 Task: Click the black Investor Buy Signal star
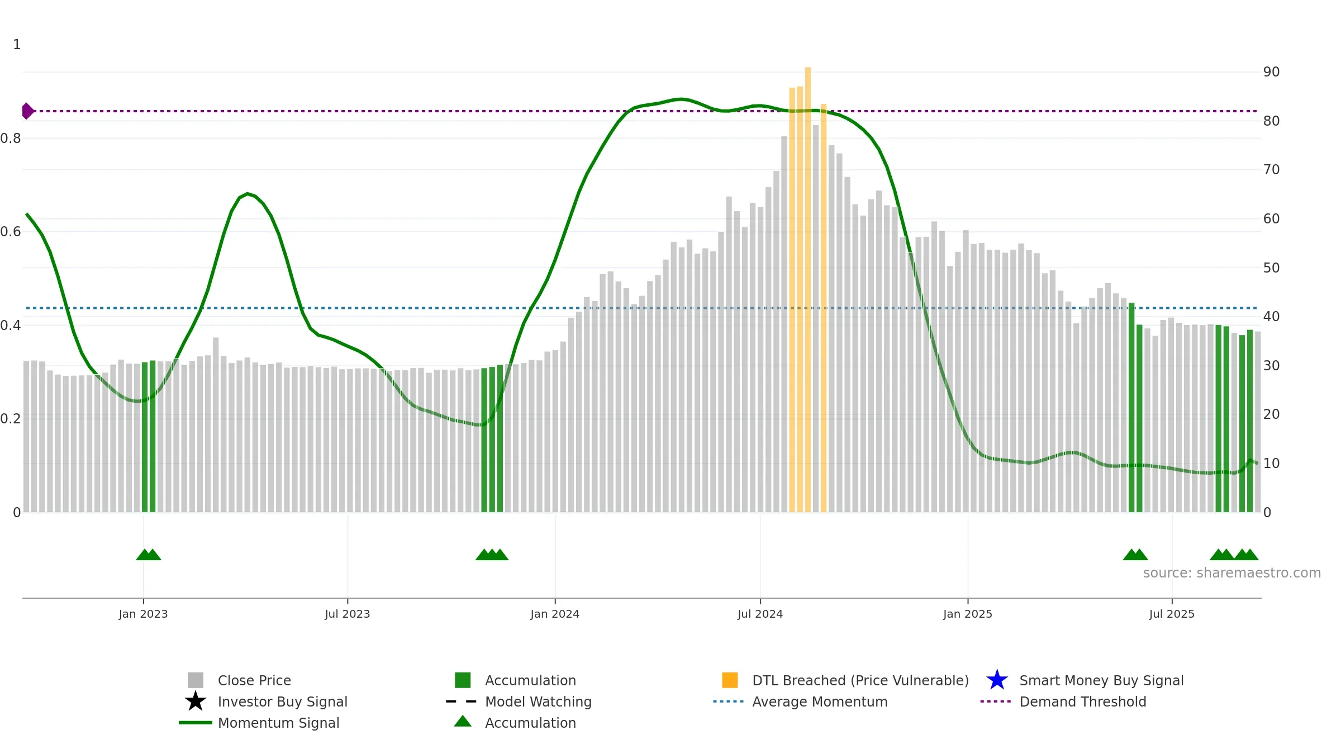coord(196,701)
